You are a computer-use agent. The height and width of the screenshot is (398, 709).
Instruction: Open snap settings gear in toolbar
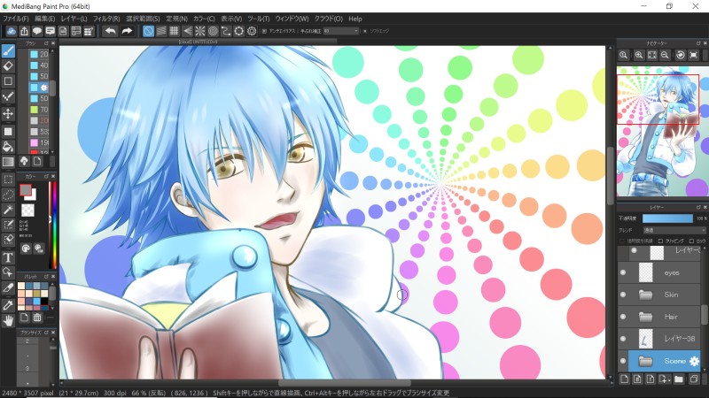tap(252, 31)
